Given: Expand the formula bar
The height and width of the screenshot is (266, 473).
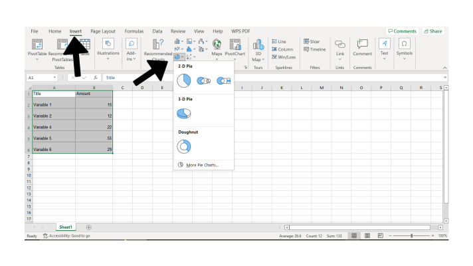Looking at the screenshot, I should (445, 78).
